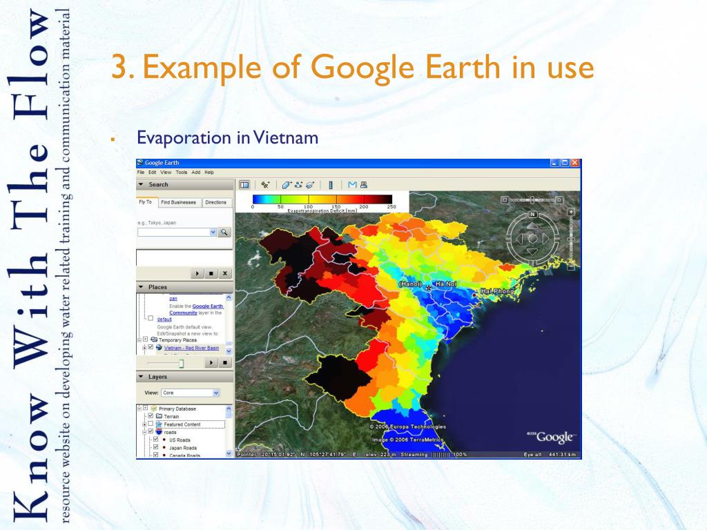
Task: Click the Google Earth title bar icon
Action: (140, 163)
